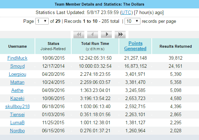199x140 pixels.
Task: Go to the previous page arrow
Action: 92,34
